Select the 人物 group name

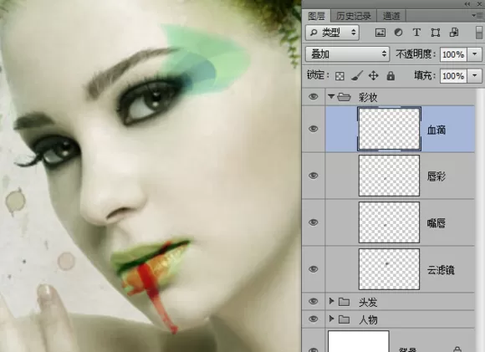point(368,320)
